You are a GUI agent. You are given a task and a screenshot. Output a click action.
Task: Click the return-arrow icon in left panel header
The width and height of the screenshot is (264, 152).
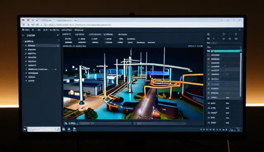pyautogui.click(x=58, y=35)
